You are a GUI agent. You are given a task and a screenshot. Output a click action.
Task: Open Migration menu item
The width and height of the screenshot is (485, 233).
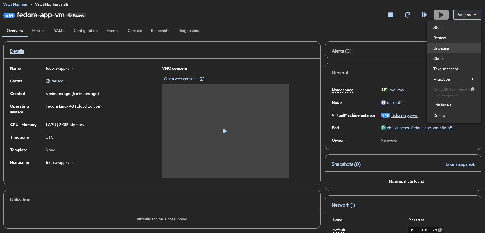coord(454,79)
